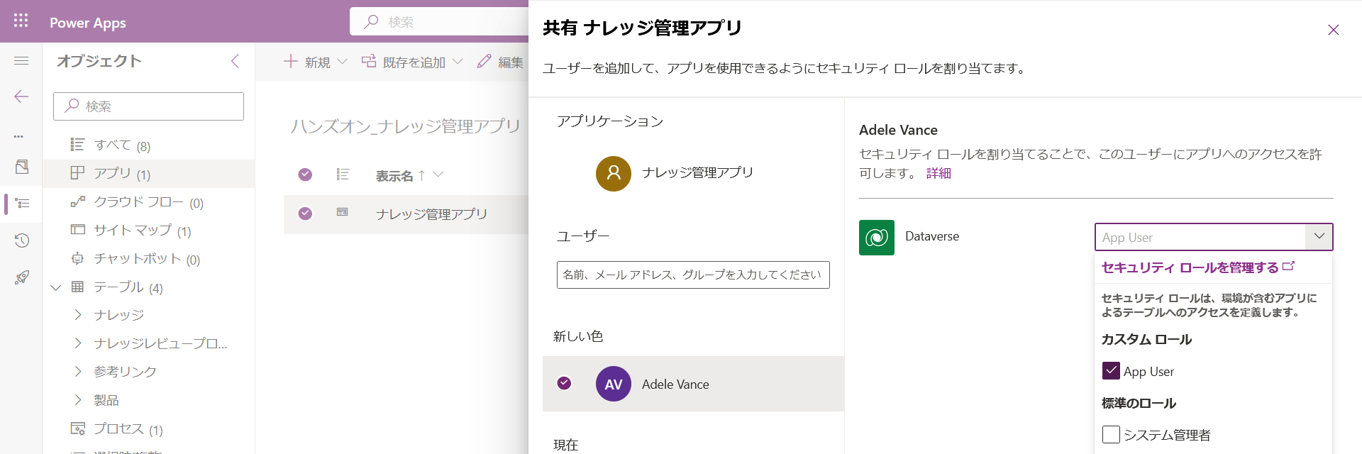This screenshot has width=1362, height=454.
Task: Toggle the hamburger navigation menu
Action: click(21, 61)
